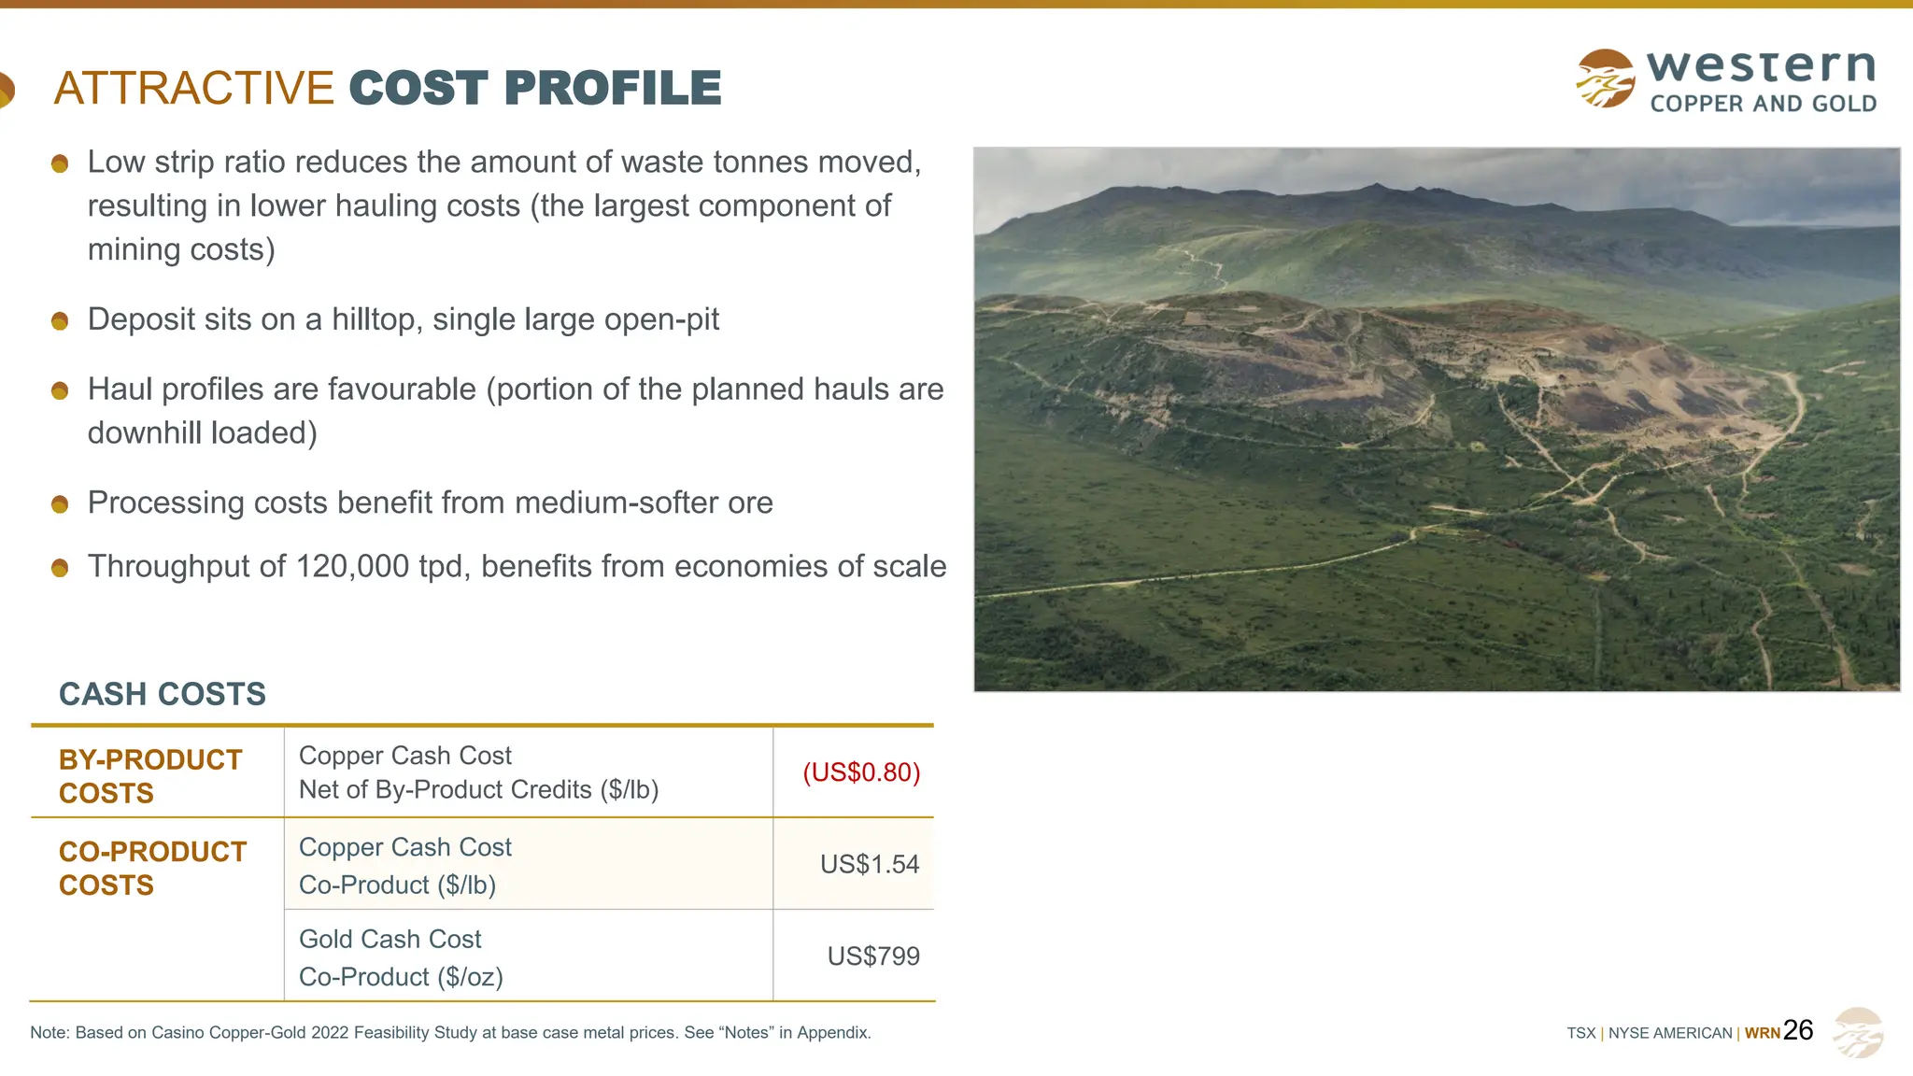The height and width of the screenshot is (1076, 1913).
Task: Click the page number 26
Action: 1798,1030
